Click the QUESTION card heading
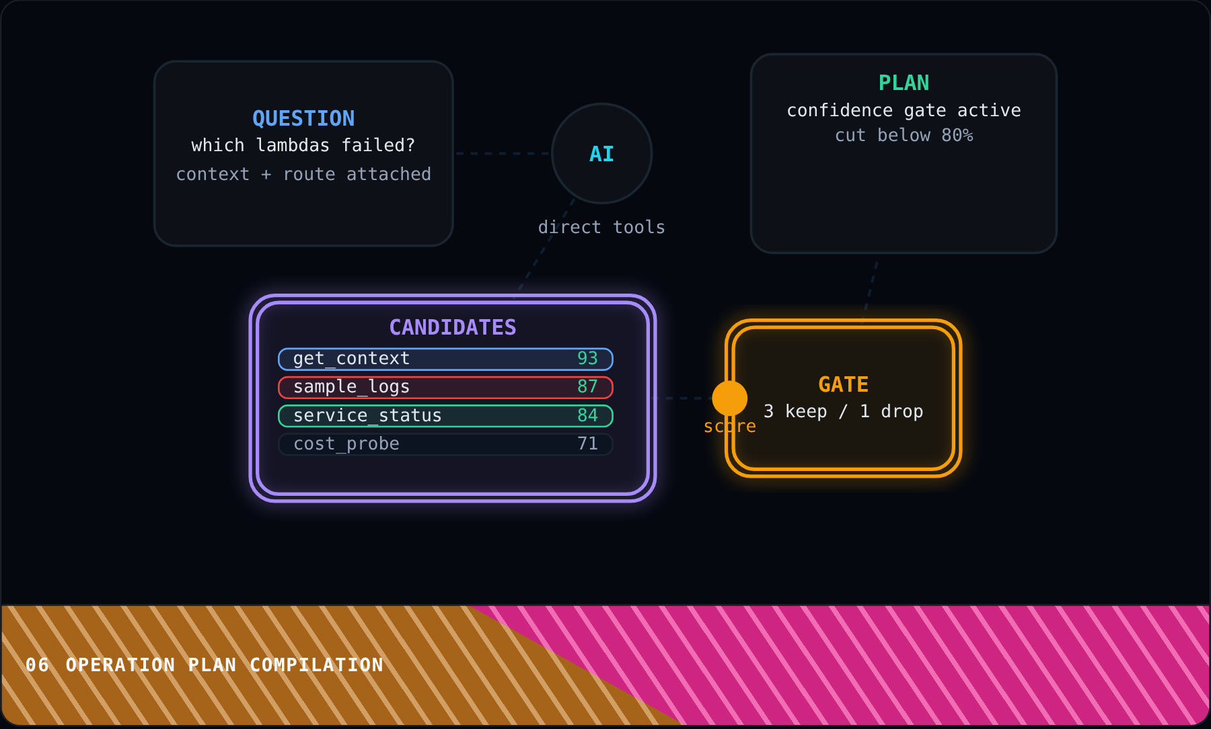Image resolution: width=1211 pixels, height=729 pixels. 303,118
